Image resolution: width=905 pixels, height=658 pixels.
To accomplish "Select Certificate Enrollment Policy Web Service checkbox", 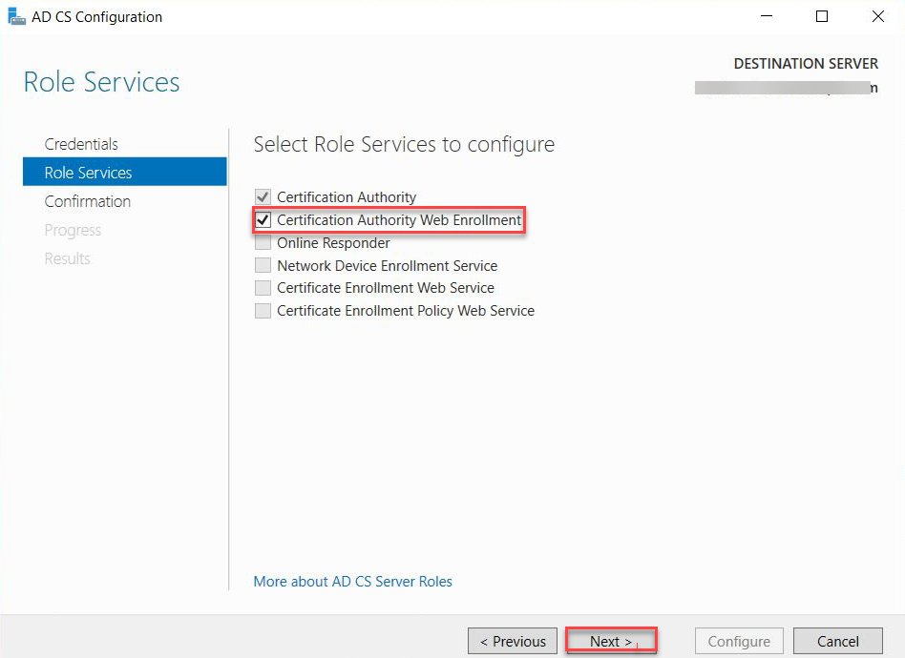I will click(263, 311).
